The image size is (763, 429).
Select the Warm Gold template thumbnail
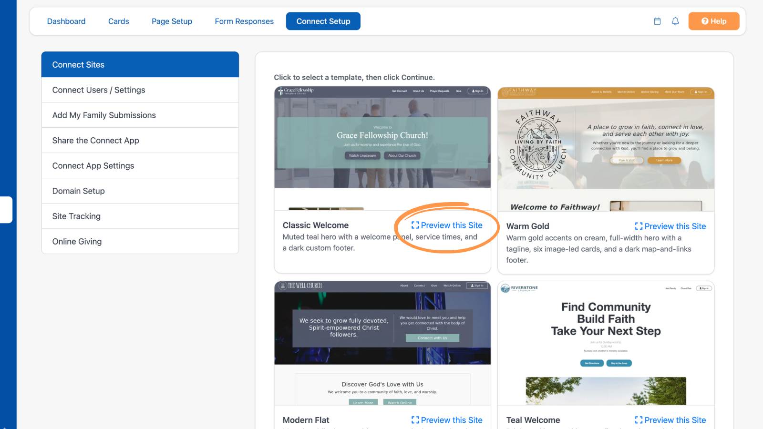pyautogui.click(x=606, y=149)
